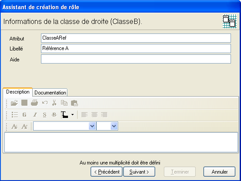Click the undo arrow icon

point(45,102)
